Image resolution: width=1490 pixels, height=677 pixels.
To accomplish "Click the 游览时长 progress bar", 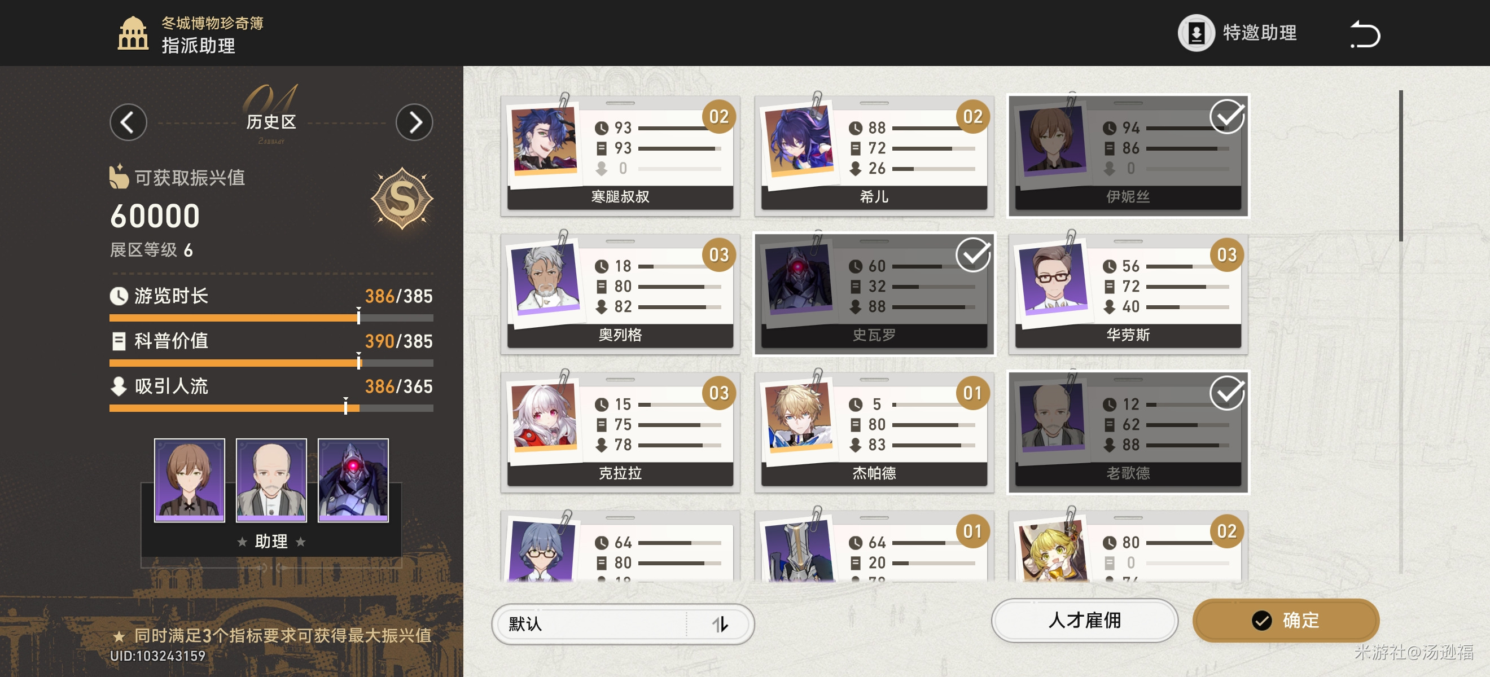I will (271, 318).
